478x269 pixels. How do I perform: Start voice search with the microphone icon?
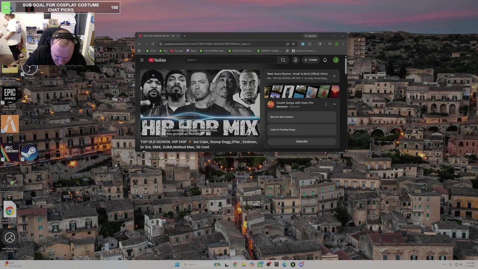pos(296,60)
